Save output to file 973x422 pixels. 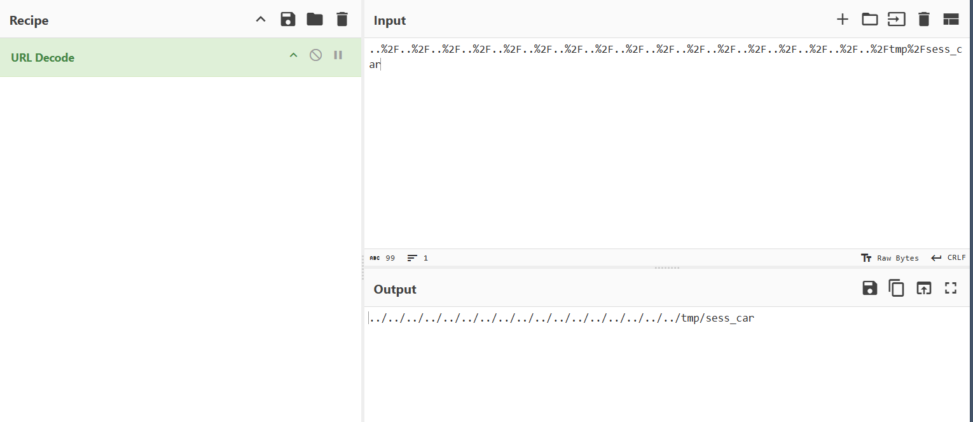869,288
